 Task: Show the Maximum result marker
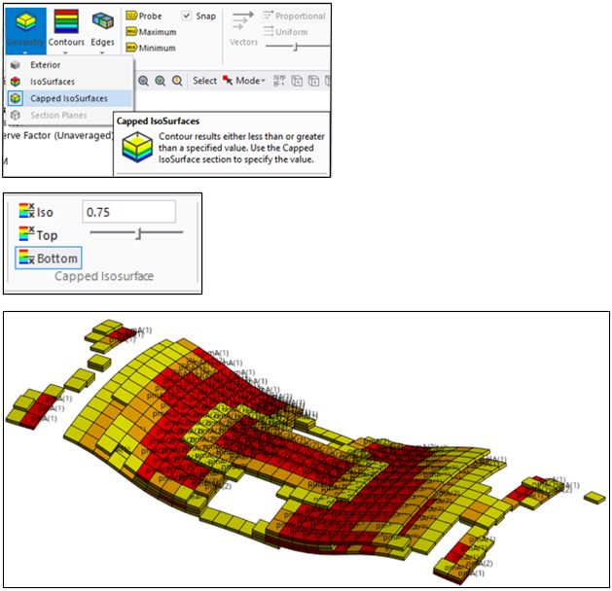point(151,32)
